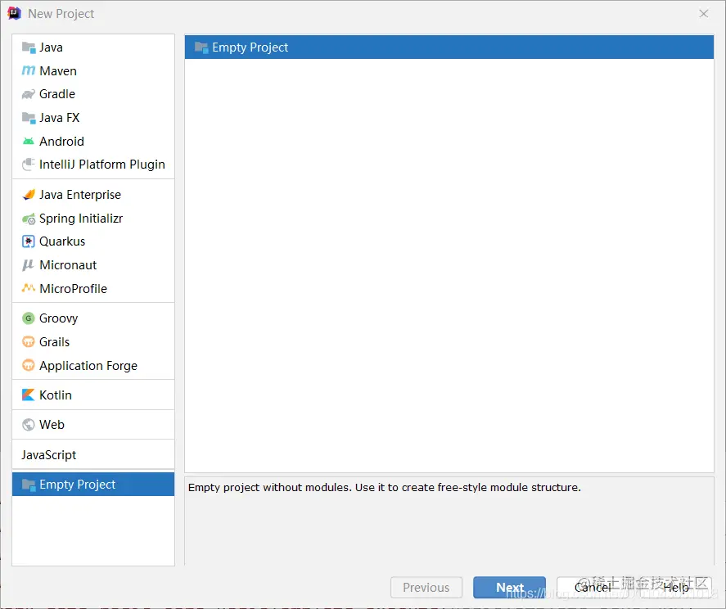Image resolution: width=726 pixels, height=609 pixels.
Task: Click the IntelliJ Platform Plugin icon
Action: (29, 165)
